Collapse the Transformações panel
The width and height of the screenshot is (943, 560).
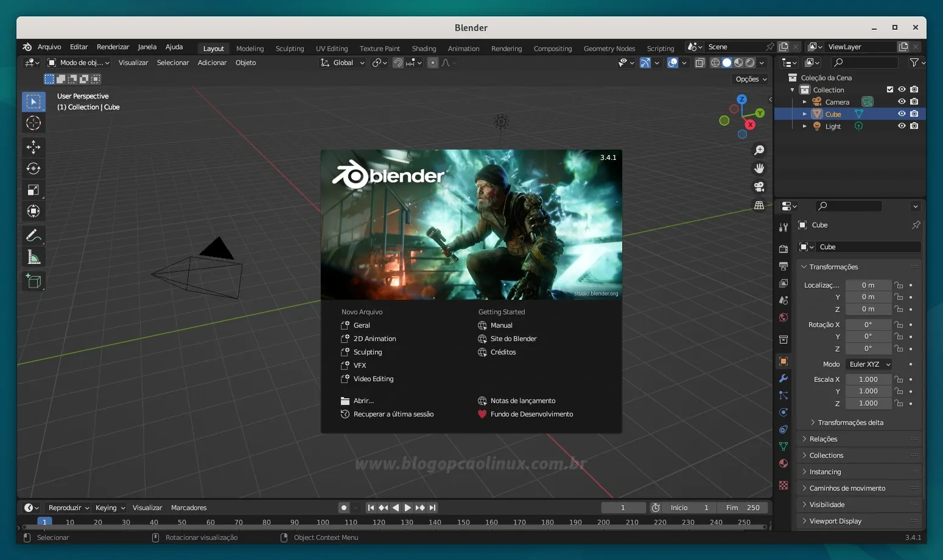pos(860,267)
